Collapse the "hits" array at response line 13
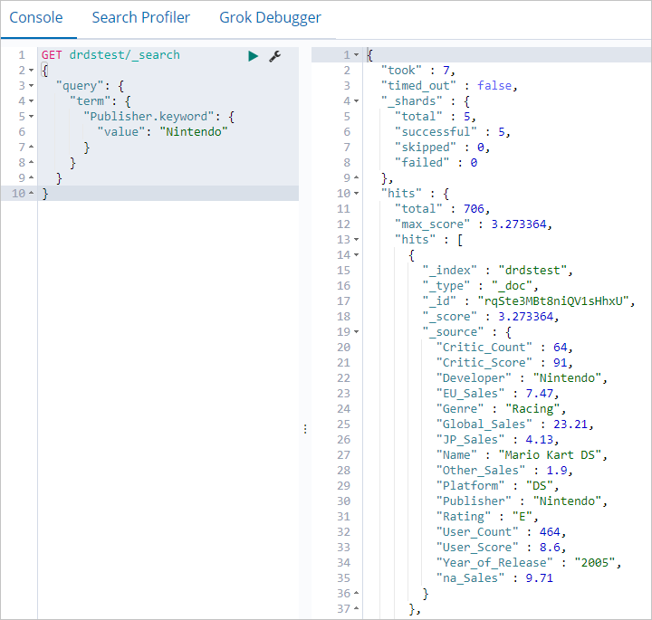Viewport: 652px width, 620px height. [357, 239]
